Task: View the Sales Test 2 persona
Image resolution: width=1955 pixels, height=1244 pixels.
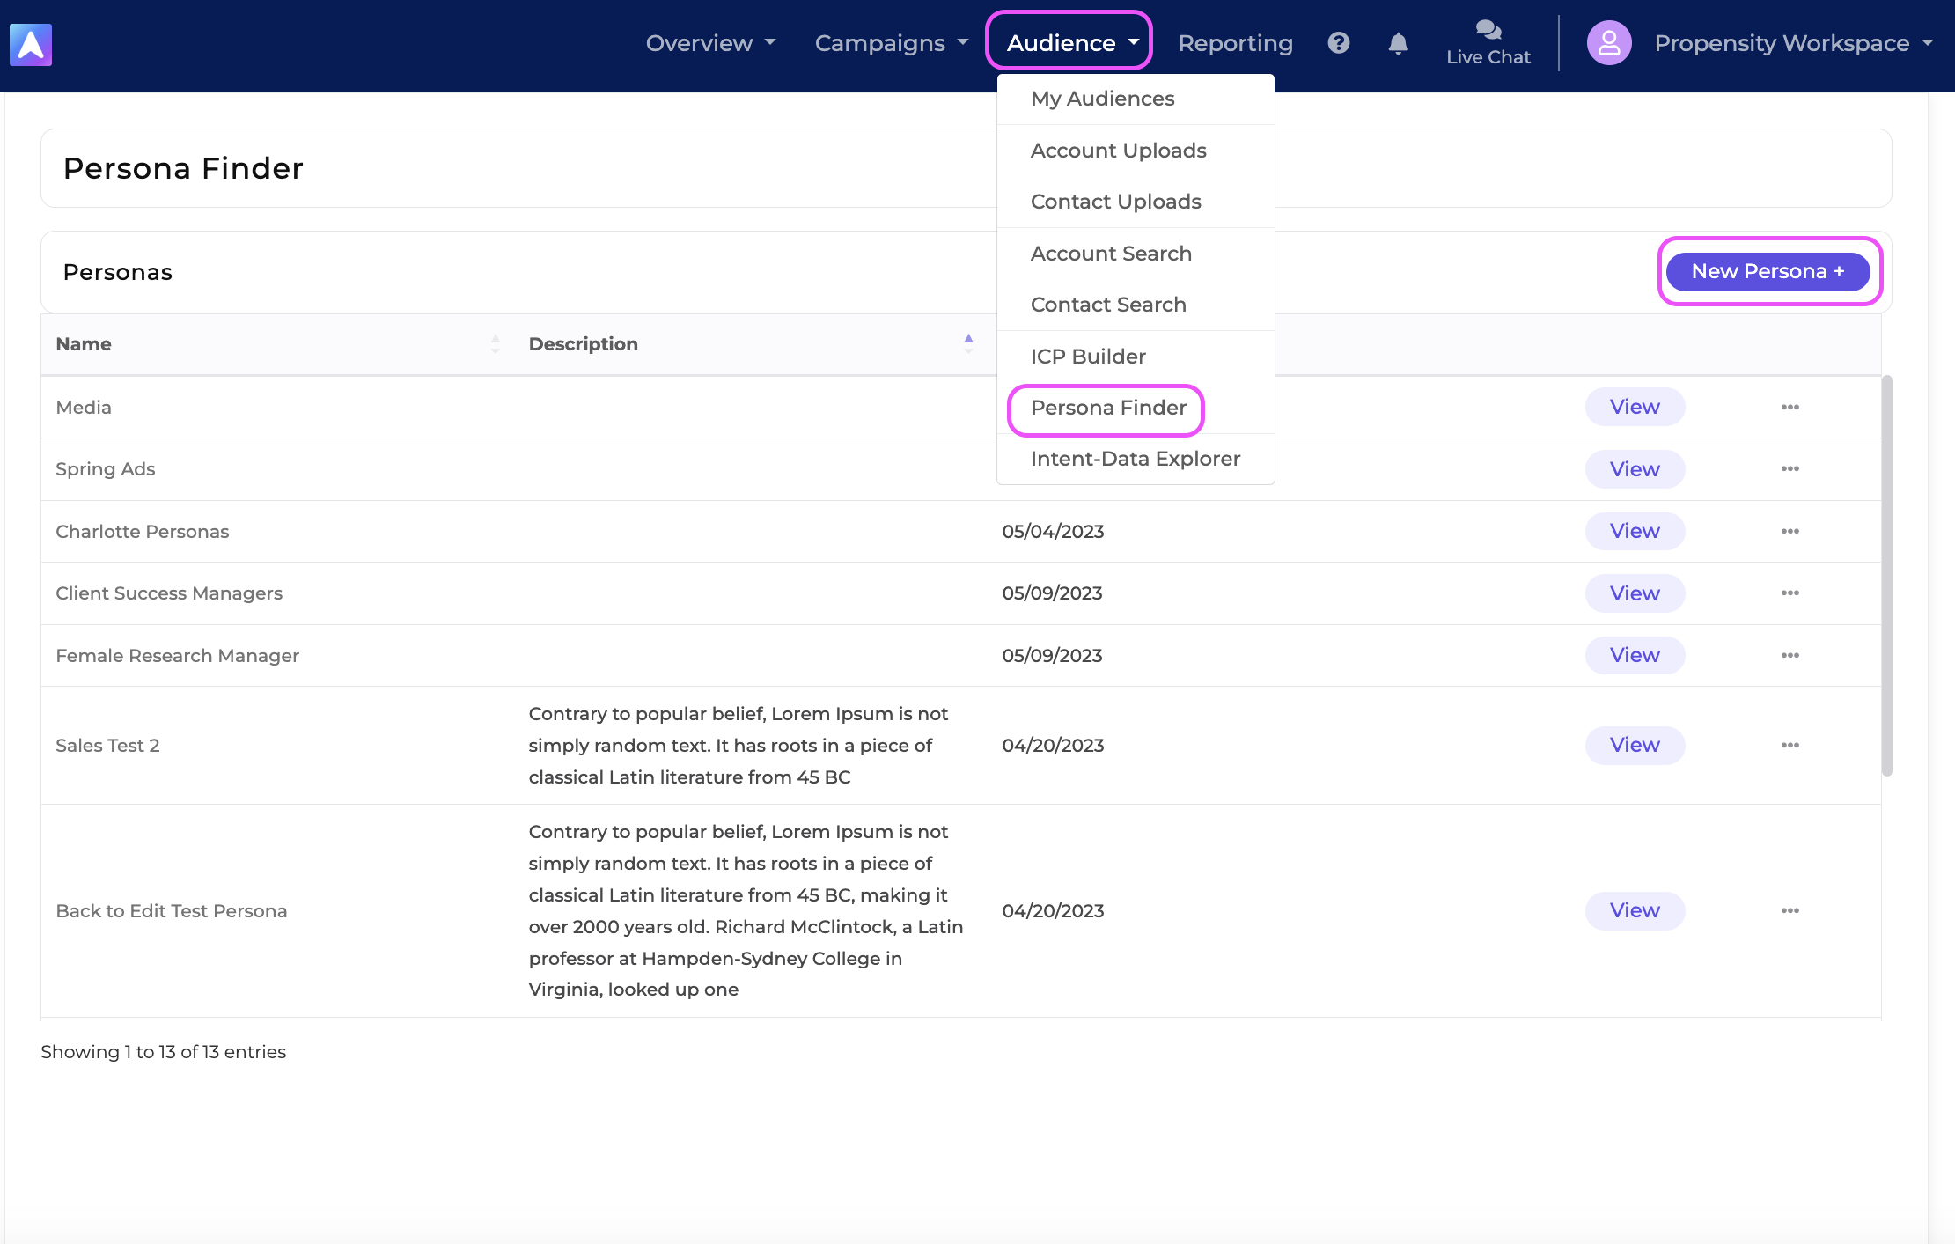Action: pos(1635,745)
